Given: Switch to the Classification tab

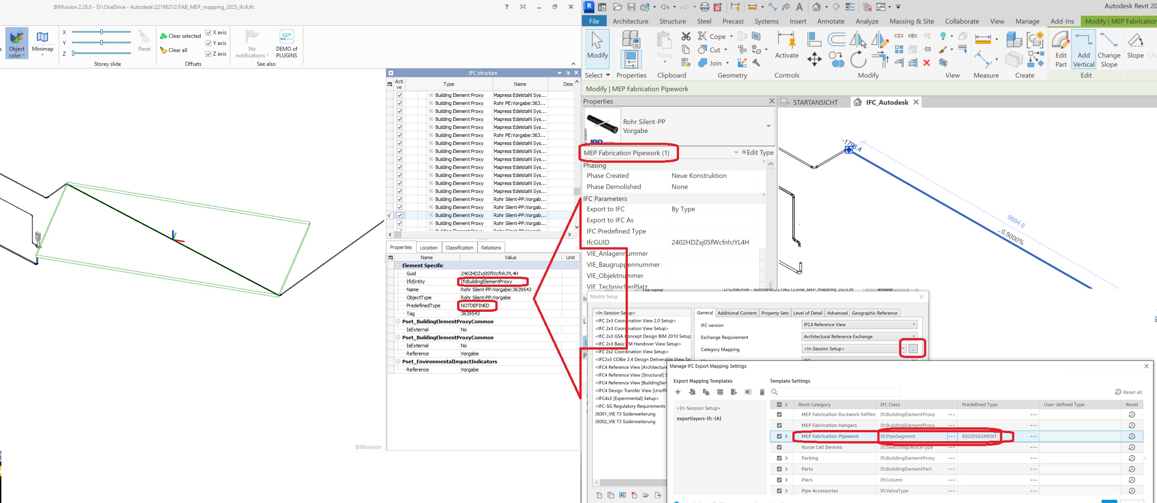Looking at the screenshot, I should click(x=459, y=247).
